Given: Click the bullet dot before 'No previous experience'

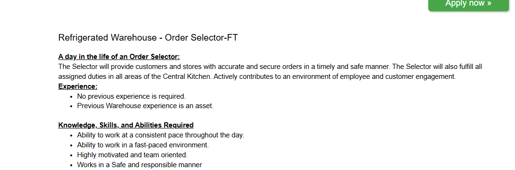Looking at the screenshot, I should pos(71,97).
